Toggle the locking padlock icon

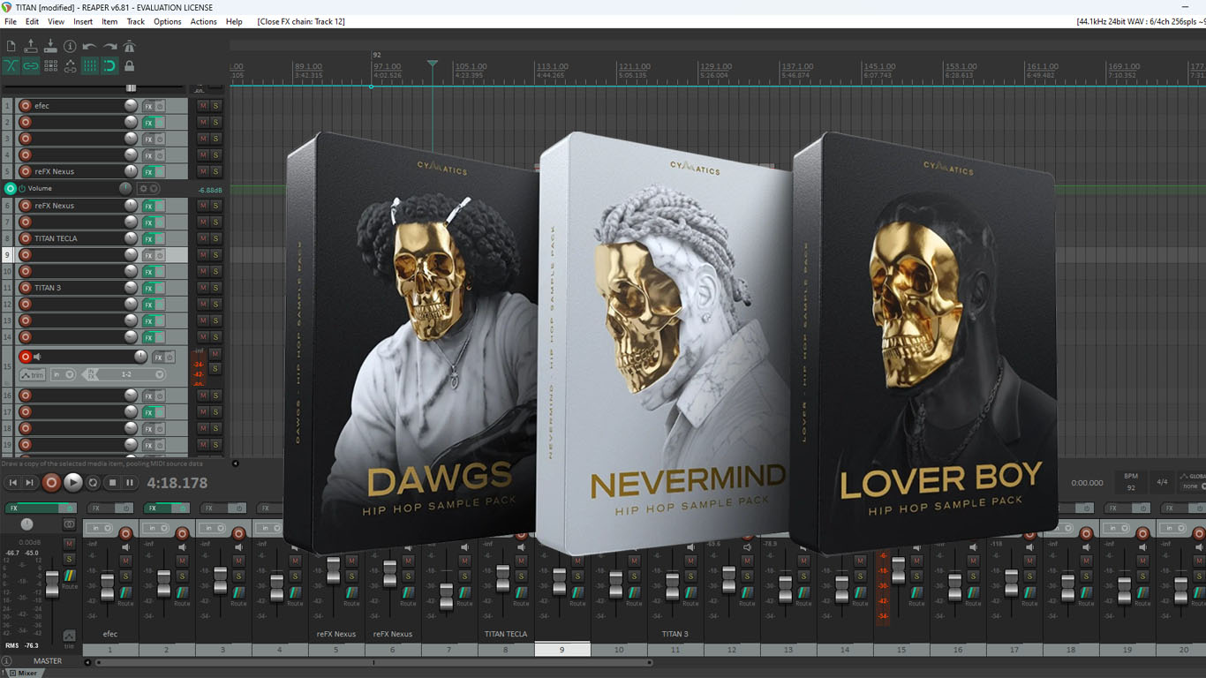[129, 66]
